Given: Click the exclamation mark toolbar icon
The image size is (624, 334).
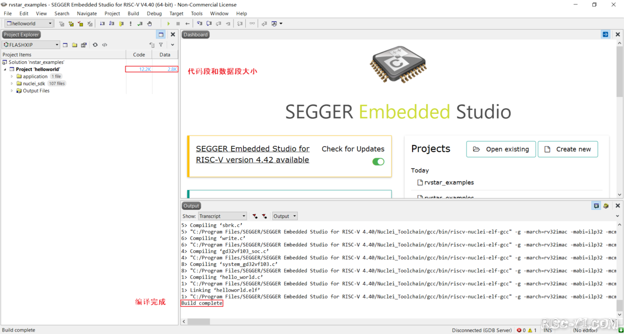Looking at the screenshot, I should point(130,23).
